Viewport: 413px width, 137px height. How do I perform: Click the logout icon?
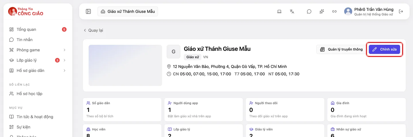(x=401, y=11)
